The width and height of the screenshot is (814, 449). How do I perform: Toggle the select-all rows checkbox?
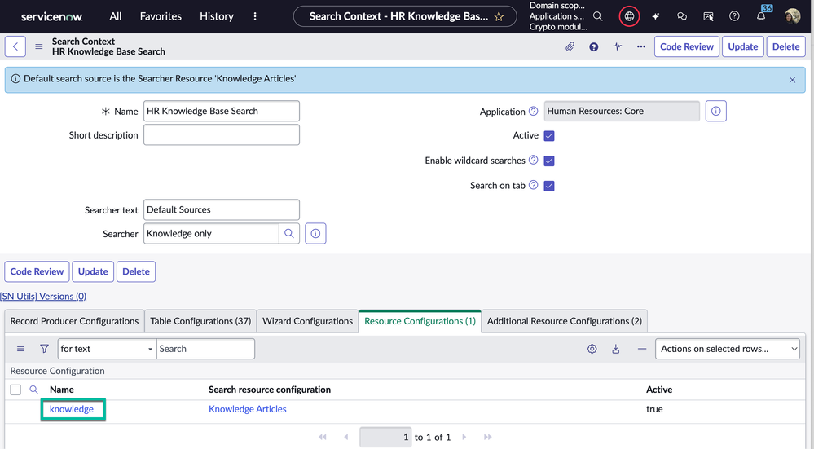15,390
